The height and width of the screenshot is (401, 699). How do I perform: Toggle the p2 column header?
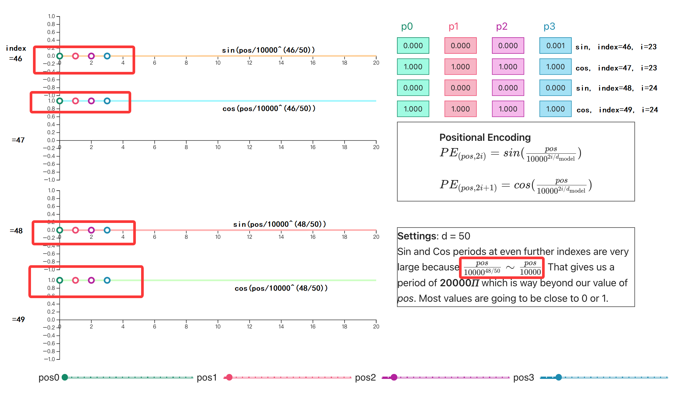pyautogui.click(x=501, y=26)
